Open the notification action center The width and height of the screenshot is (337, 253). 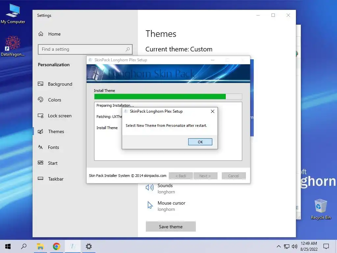point(326,246)
